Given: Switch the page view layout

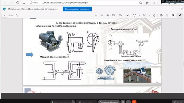Looking at the screenshot, I should coord(120,15).
